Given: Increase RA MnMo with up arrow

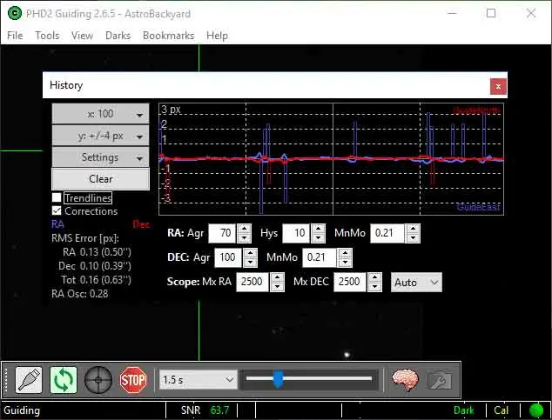Looking at the screenshot, I should 413,229.
